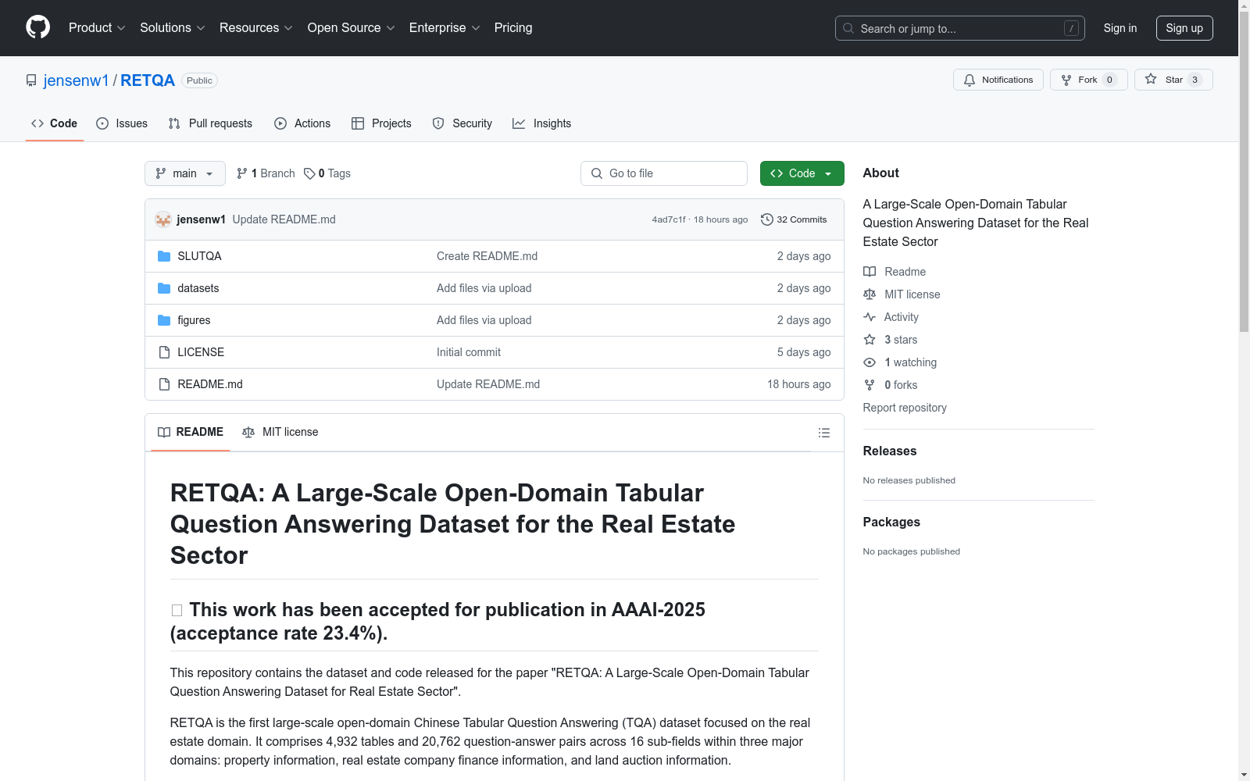1250x781 pixels.
Task: Open the datasets folder
Action: click(x=198, y=288)
